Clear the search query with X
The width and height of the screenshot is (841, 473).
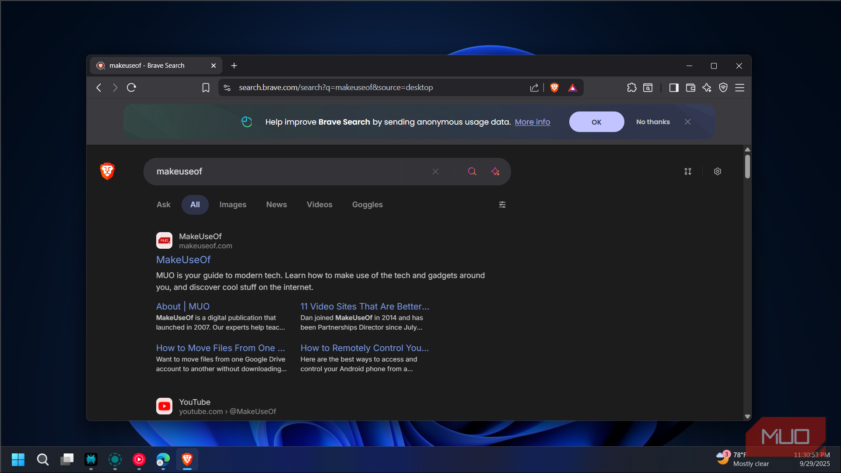tap(435, 171)
